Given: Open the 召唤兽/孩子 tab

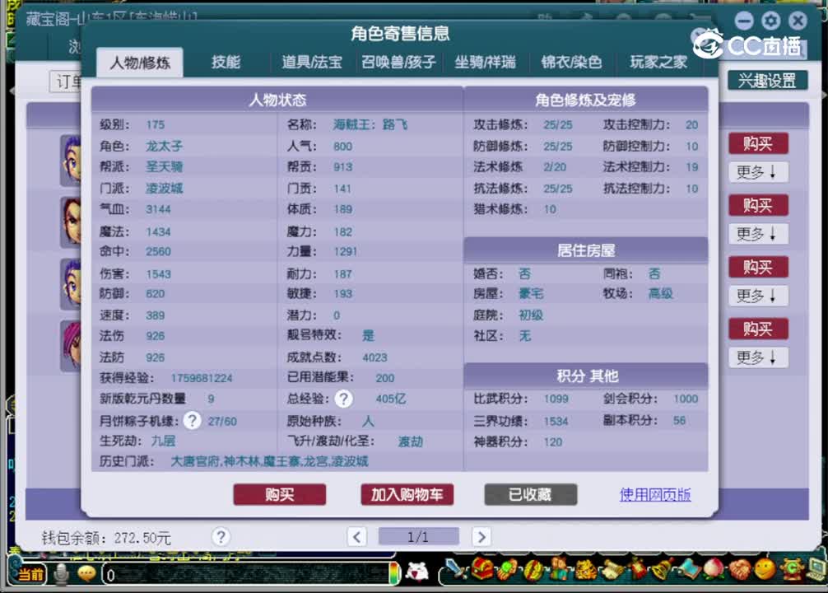Looking at the screenshot, I should pos(398,63).
